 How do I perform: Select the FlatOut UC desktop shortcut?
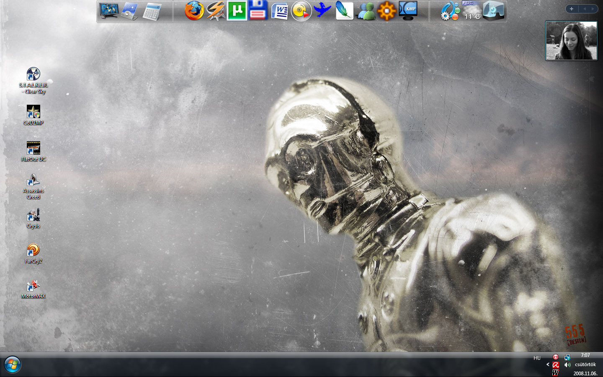coord(33,152)
